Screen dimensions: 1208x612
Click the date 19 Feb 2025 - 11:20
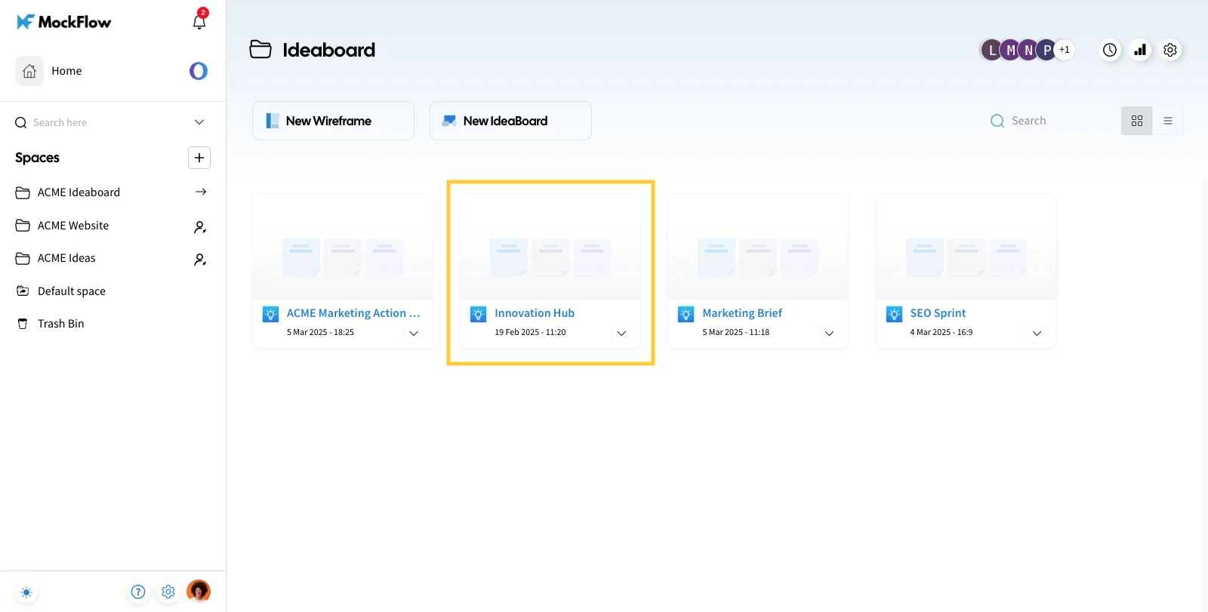(x=530, y=332)
